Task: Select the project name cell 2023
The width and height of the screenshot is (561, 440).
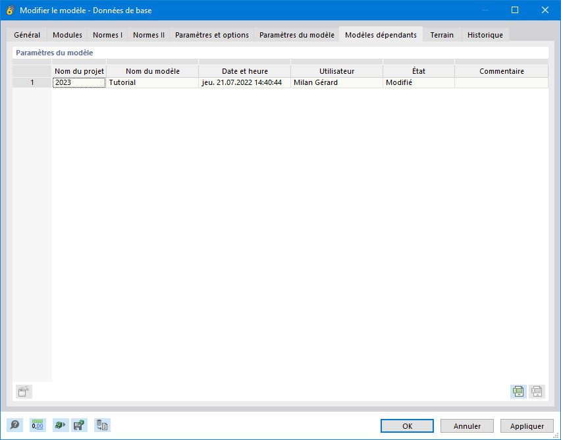Action: click(x=79, y=82)
